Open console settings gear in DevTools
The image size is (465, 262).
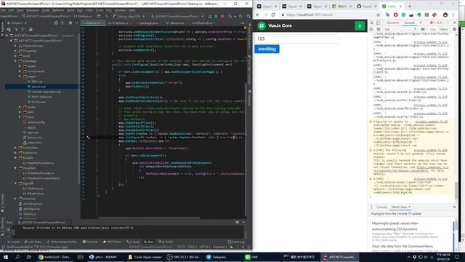coord(454,29)
